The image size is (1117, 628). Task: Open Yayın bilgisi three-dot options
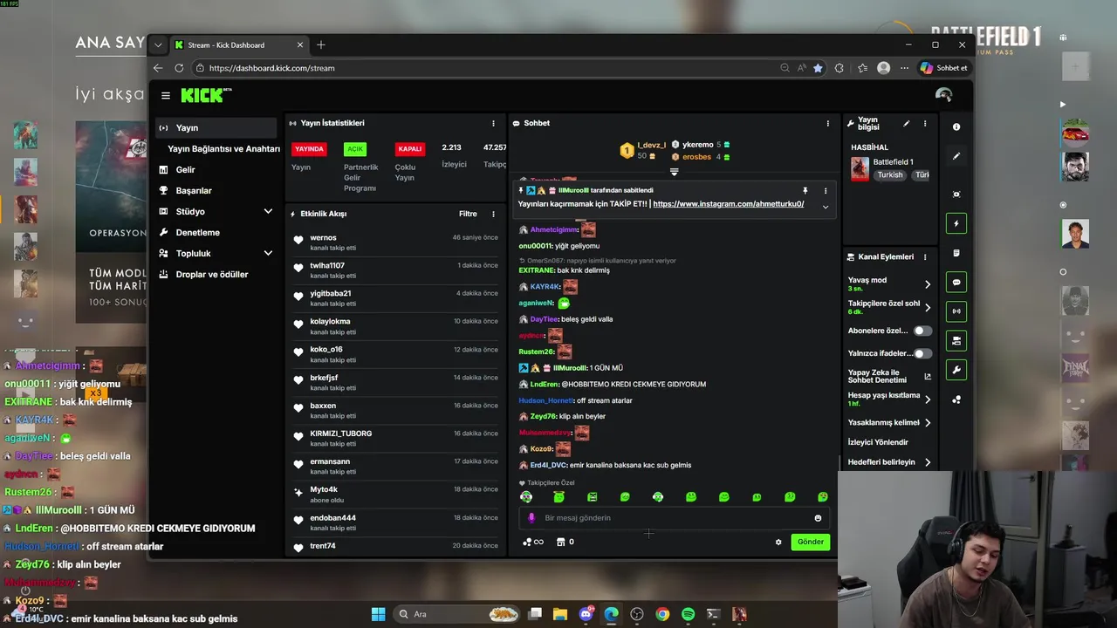[x=925, y=124]
